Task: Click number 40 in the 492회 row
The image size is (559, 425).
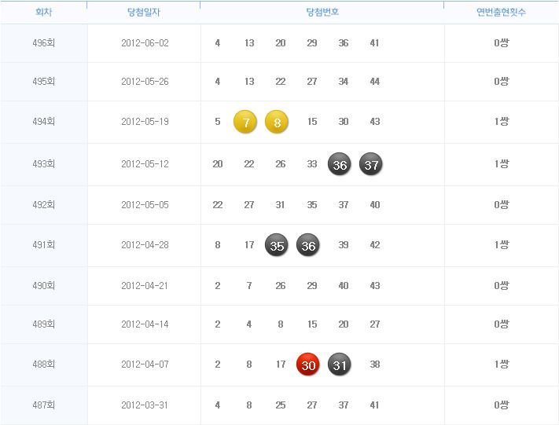Action: tap(375, 205)
